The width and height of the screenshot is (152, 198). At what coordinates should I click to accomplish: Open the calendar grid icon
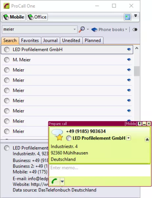[x=127, y=17]
